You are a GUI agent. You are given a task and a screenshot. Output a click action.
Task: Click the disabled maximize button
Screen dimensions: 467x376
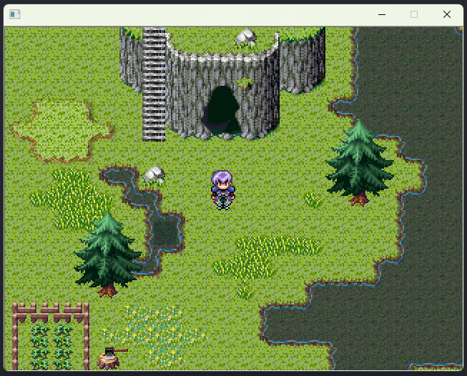click(414, 14)
